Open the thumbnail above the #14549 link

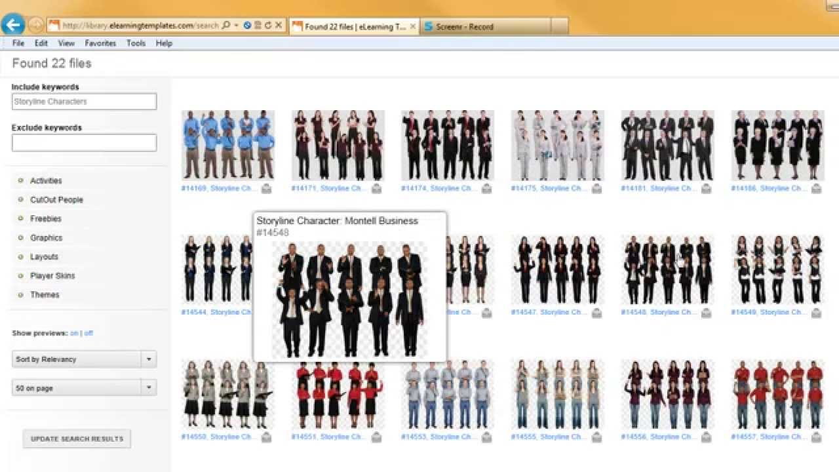777,270
